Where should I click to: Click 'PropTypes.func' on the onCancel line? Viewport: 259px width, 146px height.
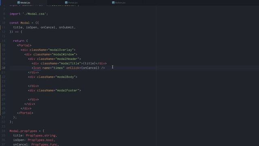point(44,144)
